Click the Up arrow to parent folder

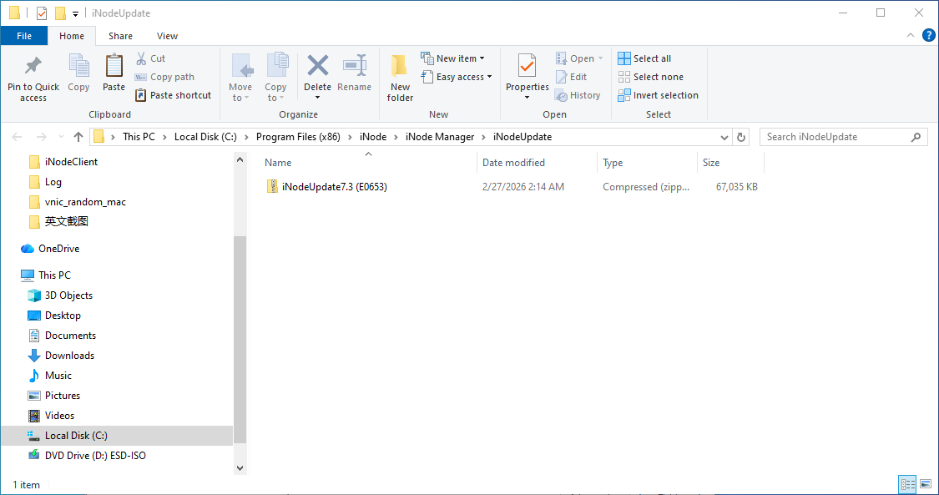pos(78,137)
